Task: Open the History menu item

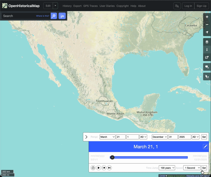Action: (x=67, y=6)
